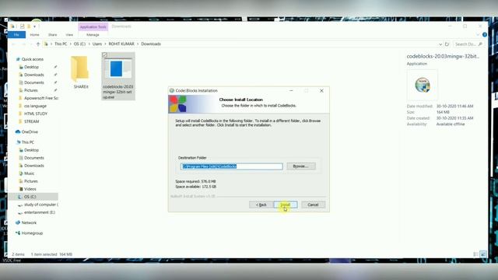The width and height of the screenshot is (498, 280).
Task: Select the Application Tools tab
Action: (93, 27)
